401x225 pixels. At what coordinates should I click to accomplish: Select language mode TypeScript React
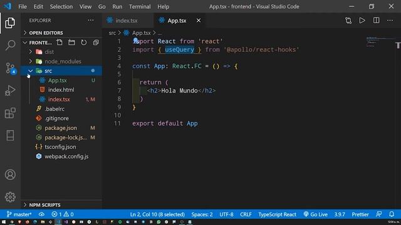[277, 214]
